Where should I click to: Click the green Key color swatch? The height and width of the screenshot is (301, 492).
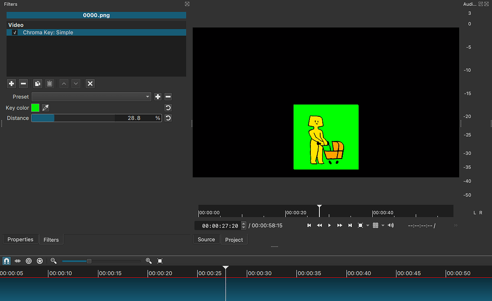tap(35, 108)
